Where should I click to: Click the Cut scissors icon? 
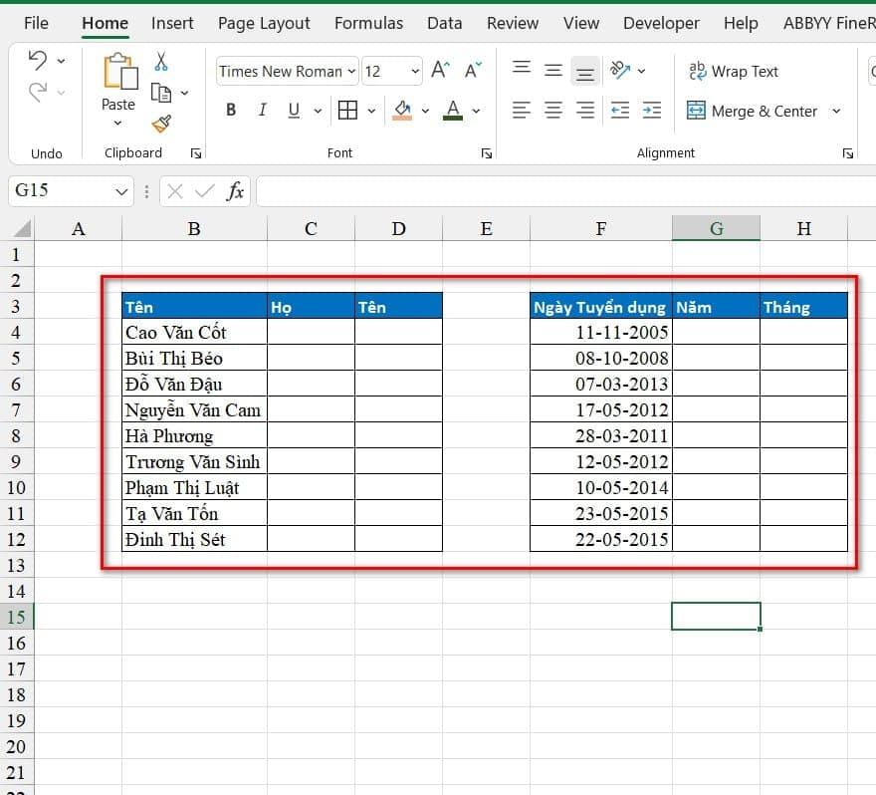[x=160, y=62]
